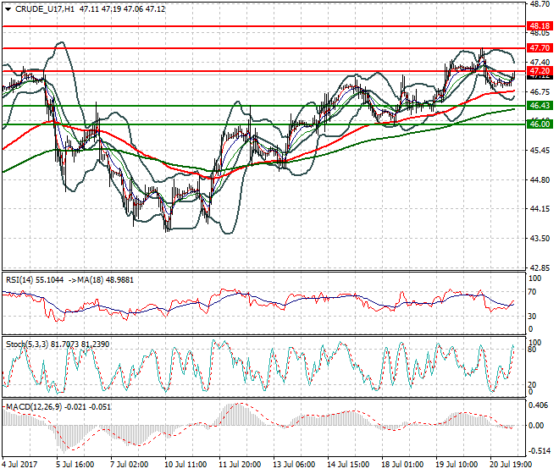The height and width of the screenshot is (474, 559).
Task: Click the MA(18) 48.9881 indicator value
Action: (x=106, y=280)
